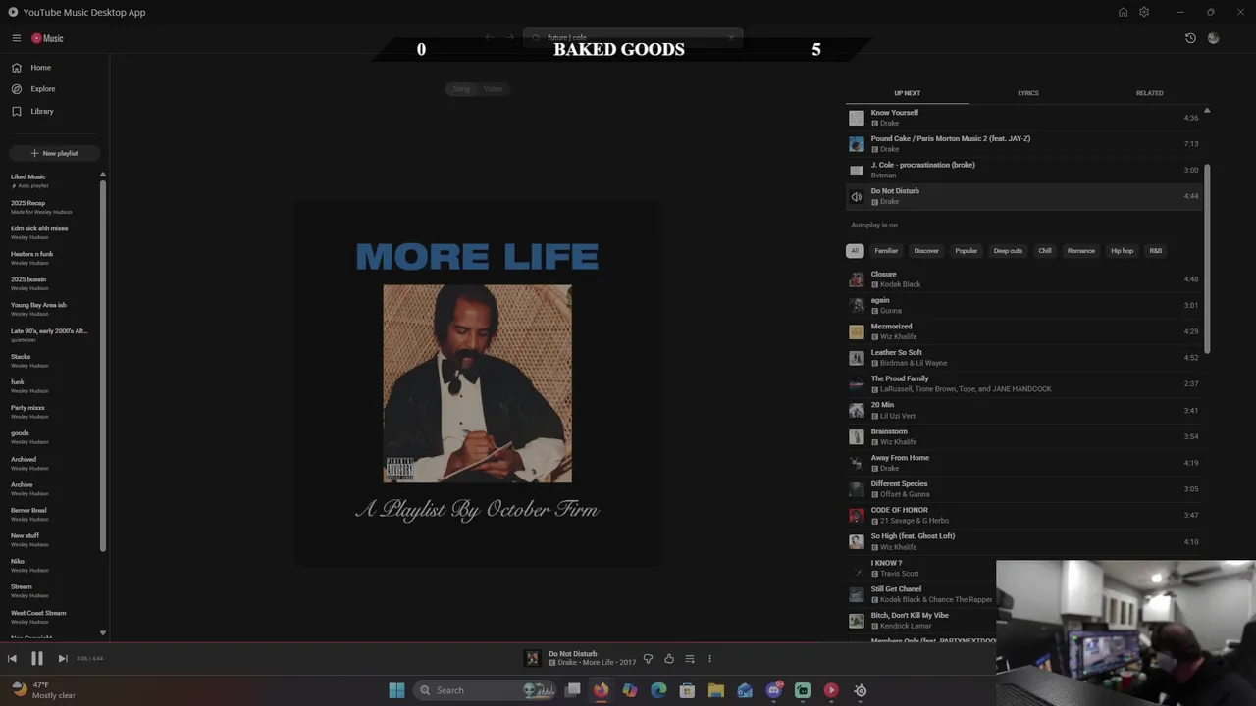This screenshot has height=706, width=1256.
Task: Open Microsoft Edge from the taskbar
Action: (658, 690)
